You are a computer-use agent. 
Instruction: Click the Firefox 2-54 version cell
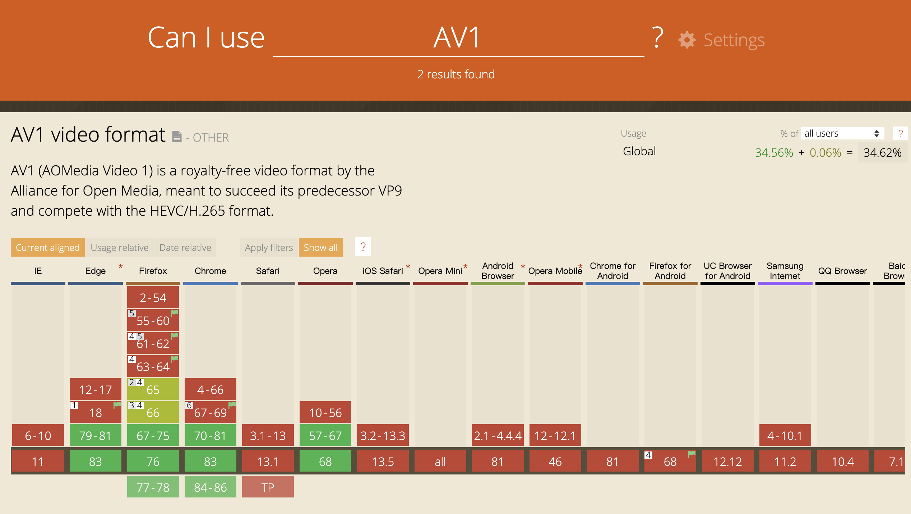coord(153,298)
